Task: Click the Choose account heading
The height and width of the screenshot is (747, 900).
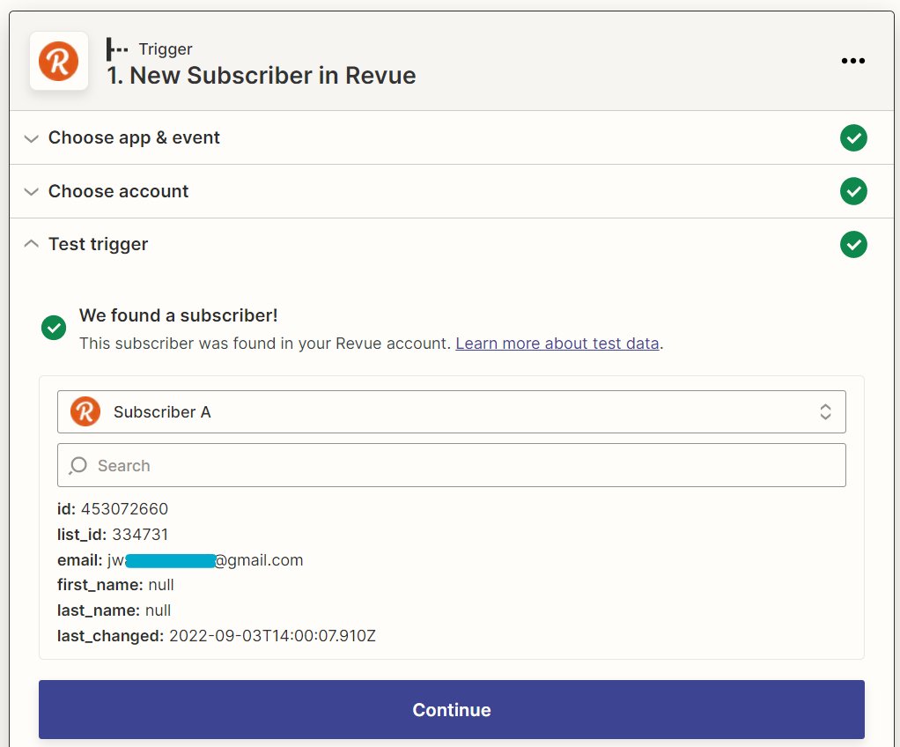Action: 118,191
